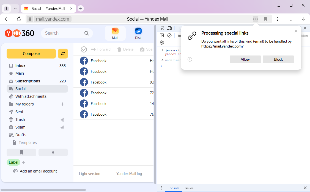
Task: Click the bookmark icon in the address bar
Action: click(x=265, y=19)
